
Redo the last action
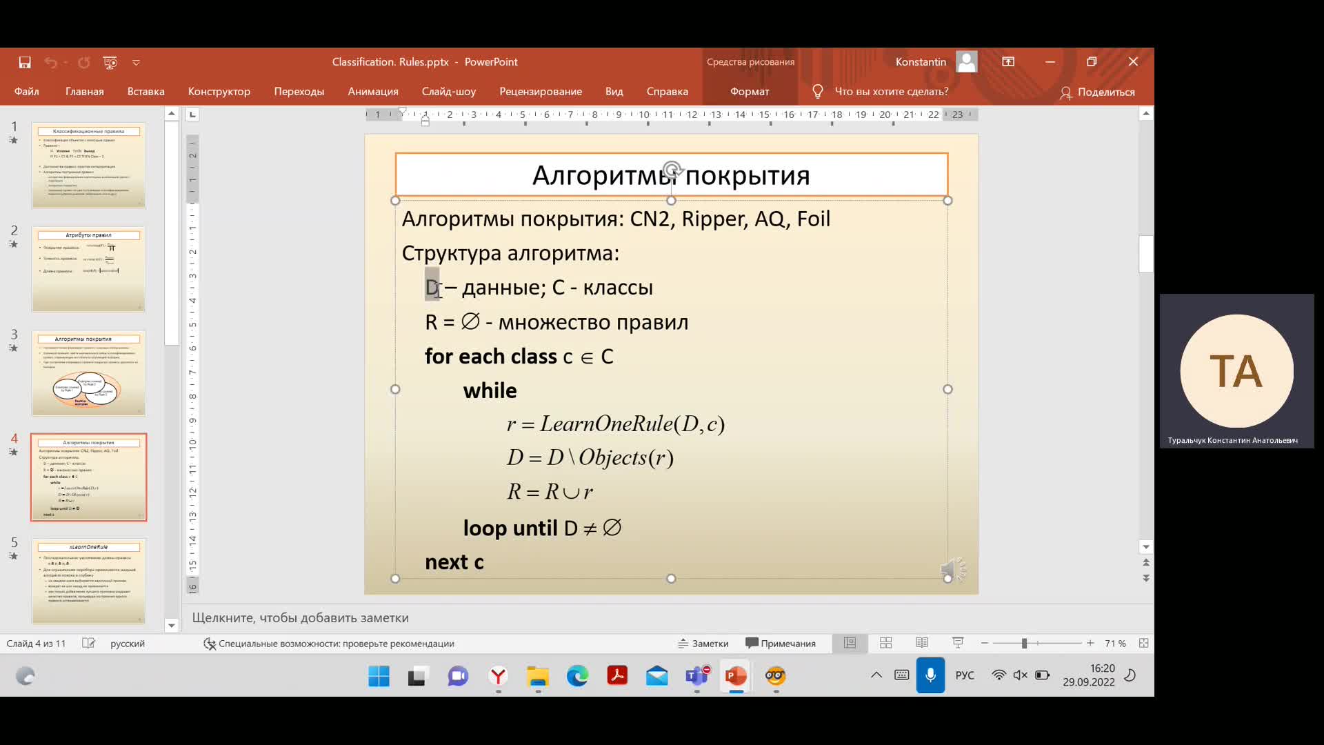(84, 62)
